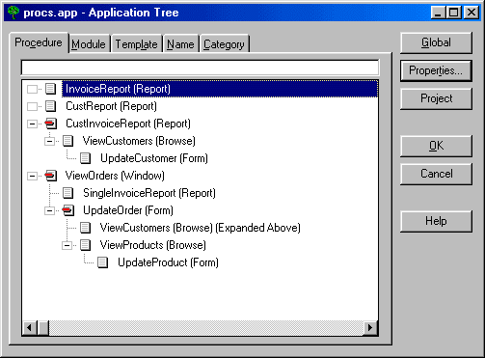Switch to the Module tab
This screenshot has width=485, height=358.
click(89, 44)
